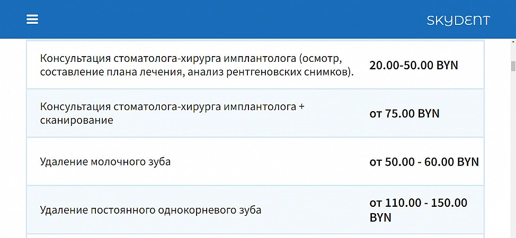Viewport: 516px width, 238px height.
Task: Click the от 50.00 - 60.00 BYN price
Action: (424, 162)
